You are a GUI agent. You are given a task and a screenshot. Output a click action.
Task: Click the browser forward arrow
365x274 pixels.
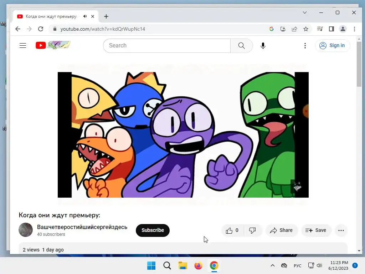pos(29,29)
